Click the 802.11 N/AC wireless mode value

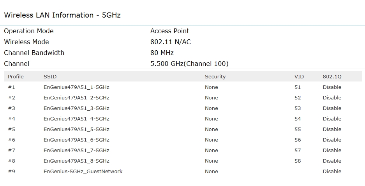[170, 42]
